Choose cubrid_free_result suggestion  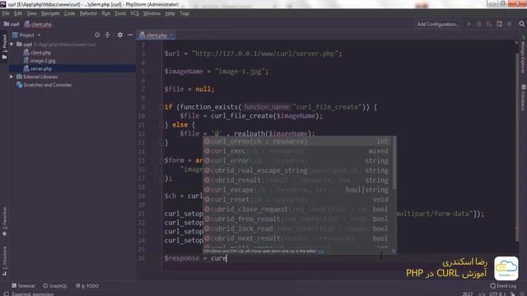click(297, 219)
